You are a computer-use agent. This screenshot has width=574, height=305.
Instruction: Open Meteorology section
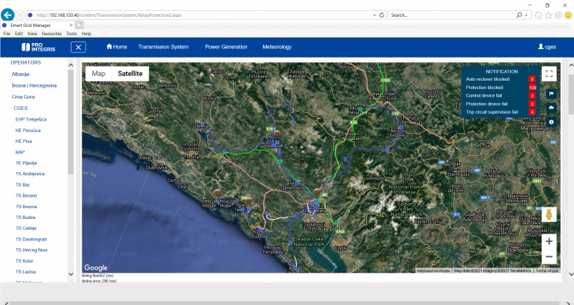(277, 47)
